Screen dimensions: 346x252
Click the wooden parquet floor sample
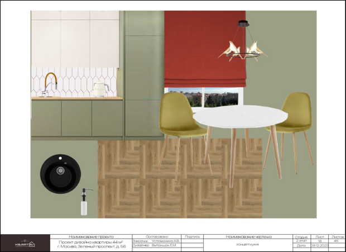(x=180, y=178)
